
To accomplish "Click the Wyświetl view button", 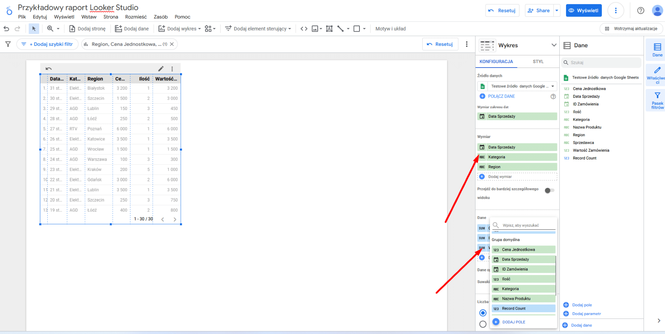I will 584,10.
